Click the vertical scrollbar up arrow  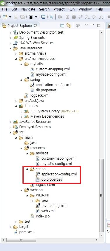click(101, 32)
